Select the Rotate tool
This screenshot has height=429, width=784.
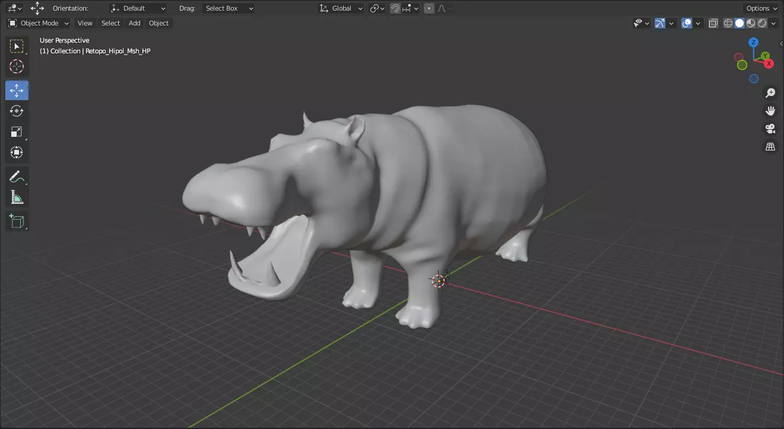coord(17,111)
